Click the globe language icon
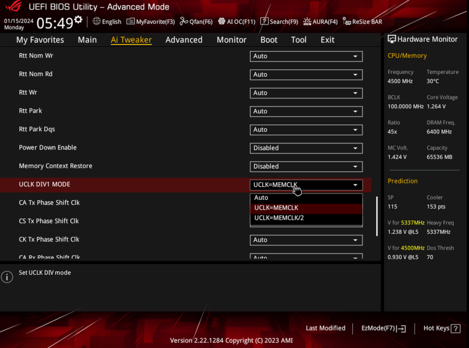The image size is (469, 348). point(96,21)
